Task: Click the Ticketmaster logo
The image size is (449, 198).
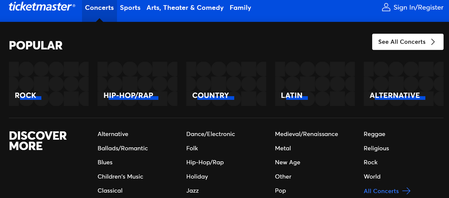Action: (x=42, y=7)
